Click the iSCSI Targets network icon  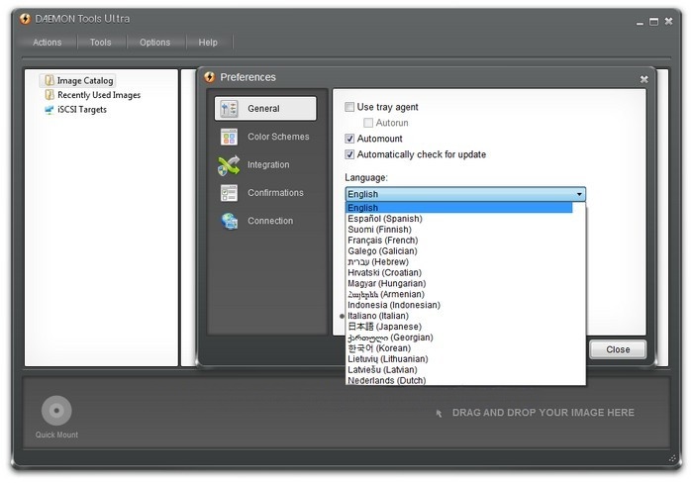click(49, 110)
